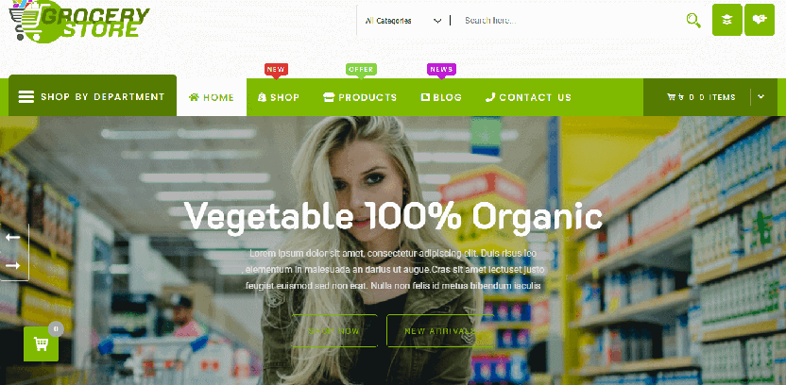
Task: Click the Grocery Store logo
Action: point(79,22)
